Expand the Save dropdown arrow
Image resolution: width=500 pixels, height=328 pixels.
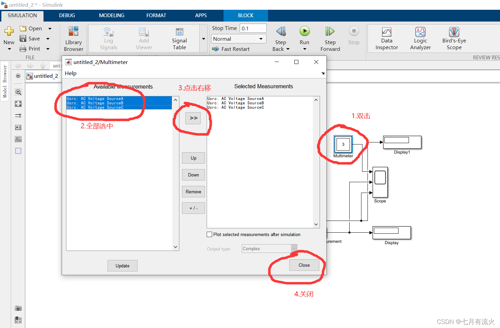click(48, 39)
